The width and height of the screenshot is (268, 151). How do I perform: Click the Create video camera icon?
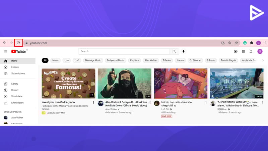click(236, 51)
